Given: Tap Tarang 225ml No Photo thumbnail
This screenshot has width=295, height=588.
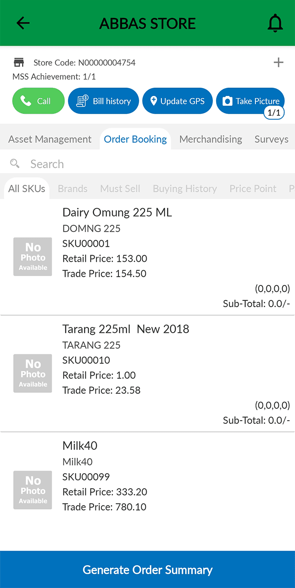Looking at the screenshot, I should click(x=33, y=374).
